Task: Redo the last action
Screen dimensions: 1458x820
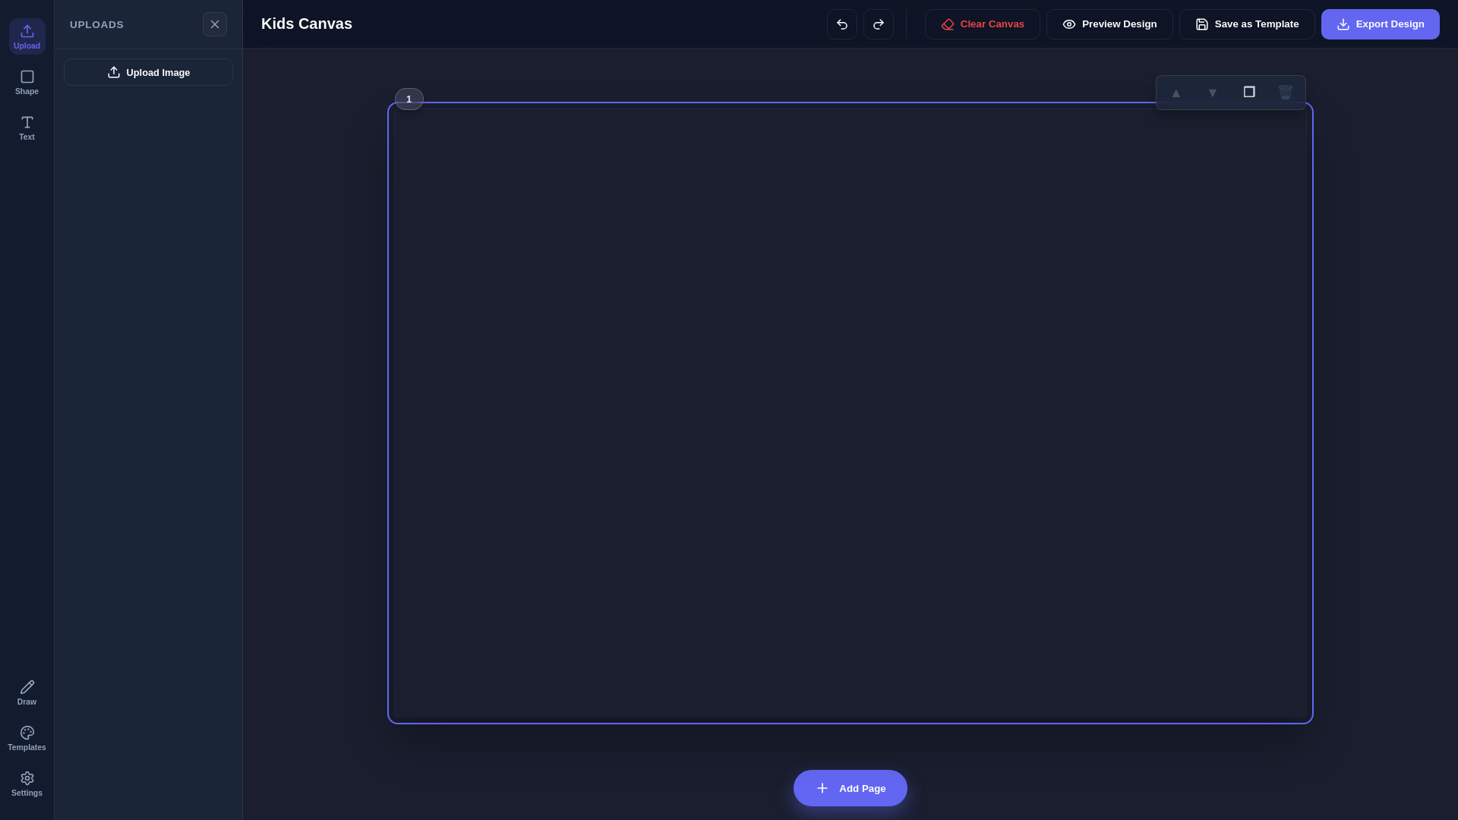Action: point(879,24)
